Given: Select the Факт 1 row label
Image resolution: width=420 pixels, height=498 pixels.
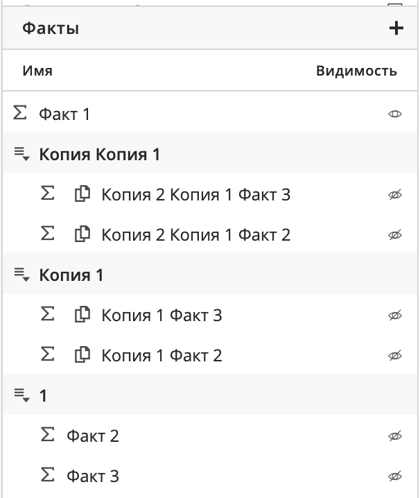Looking at the screenshot, I should (x=64, y=114).
